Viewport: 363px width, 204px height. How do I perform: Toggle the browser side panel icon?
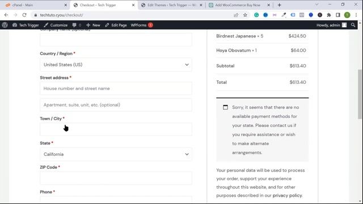point(338,15)
